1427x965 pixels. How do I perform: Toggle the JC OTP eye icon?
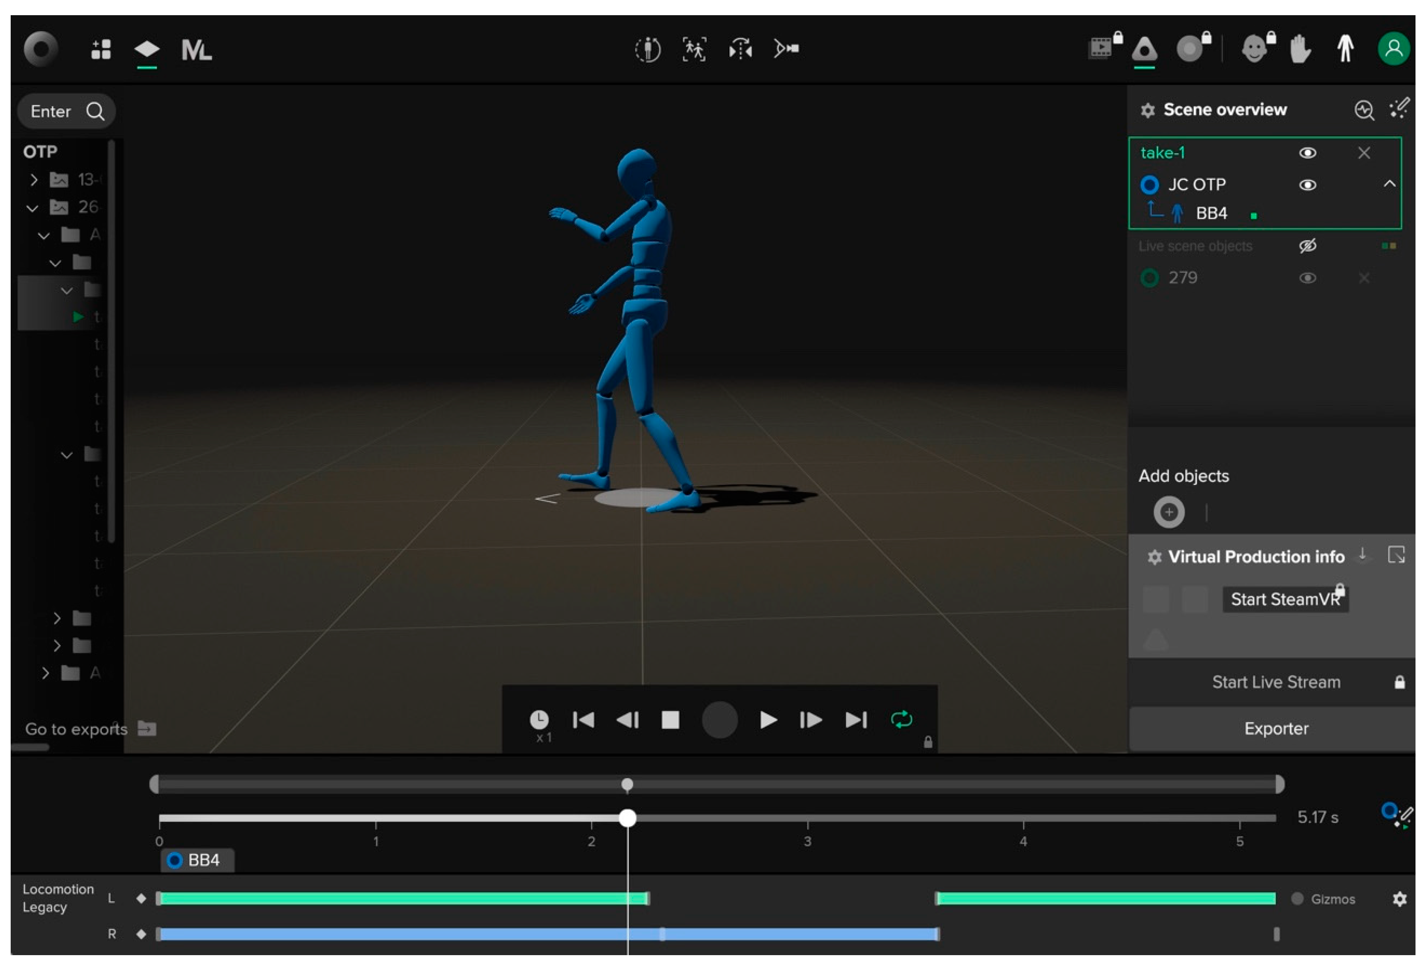[x=1307, y=185]
